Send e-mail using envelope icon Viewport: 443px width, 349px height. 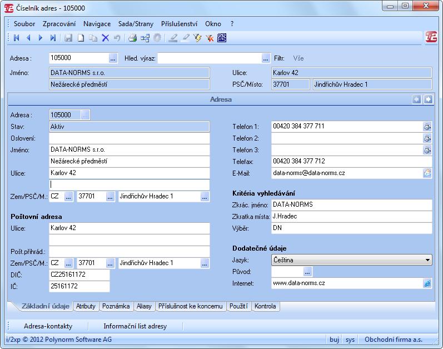pyautogui.click(x=427, y=173)
